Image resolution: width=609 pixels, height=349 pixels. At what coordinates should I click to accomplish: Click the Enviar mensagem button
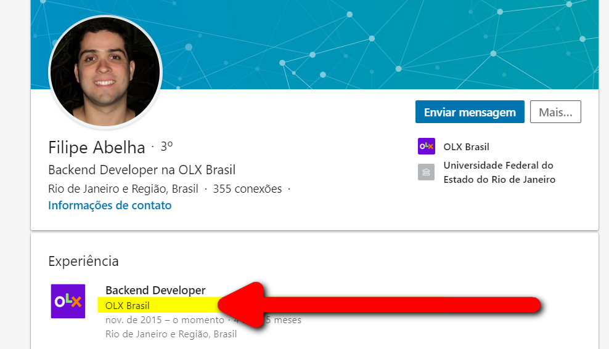click(x=470, y=112)
